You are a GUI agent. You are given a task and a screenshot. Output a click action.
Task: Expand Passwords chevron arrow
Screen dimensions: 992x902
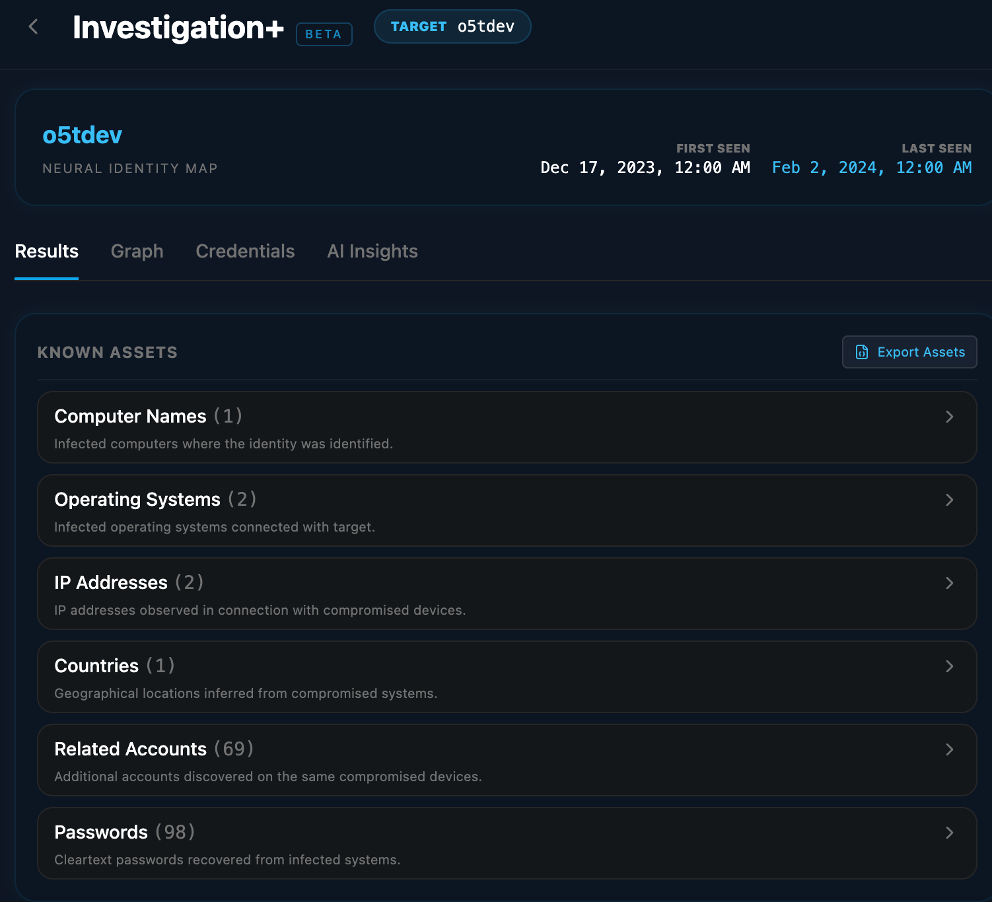pyautogui.click(x=949, y=833)
